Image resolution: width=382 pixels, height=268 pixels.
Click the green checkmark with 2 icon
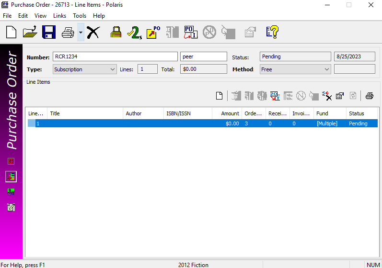pyautogui.click(x=135, y=32)
